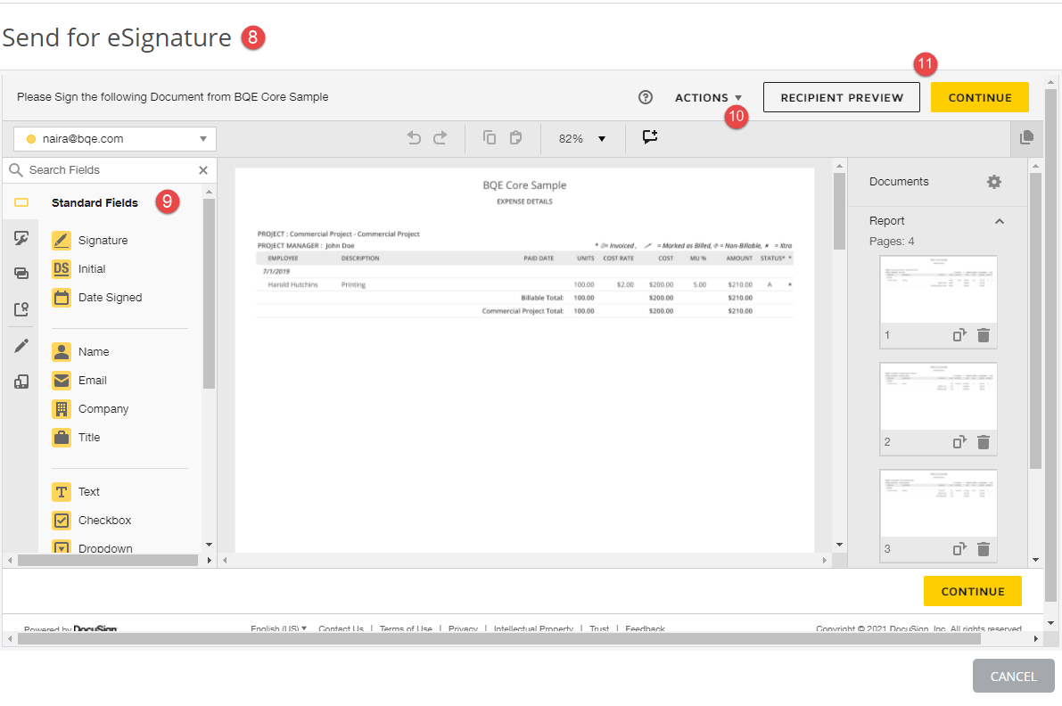
Task: Click the bottom CONTINUE button
Action: (973, 591)
